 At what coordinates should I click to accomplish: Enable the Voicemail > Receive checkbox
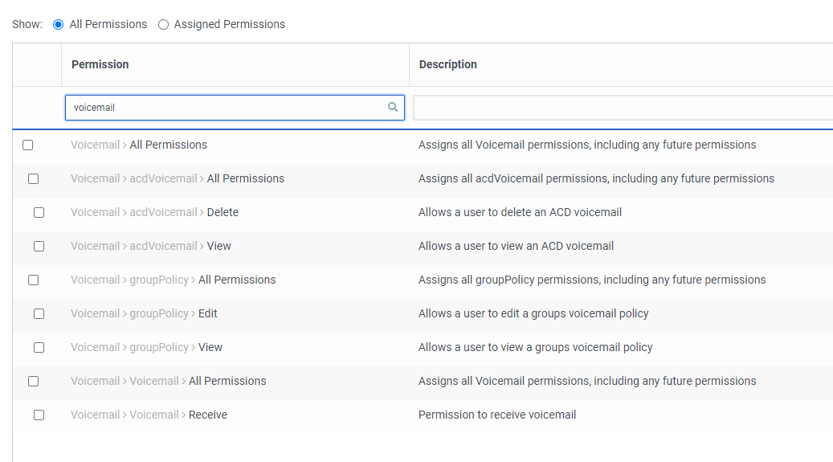coord(39,415)
